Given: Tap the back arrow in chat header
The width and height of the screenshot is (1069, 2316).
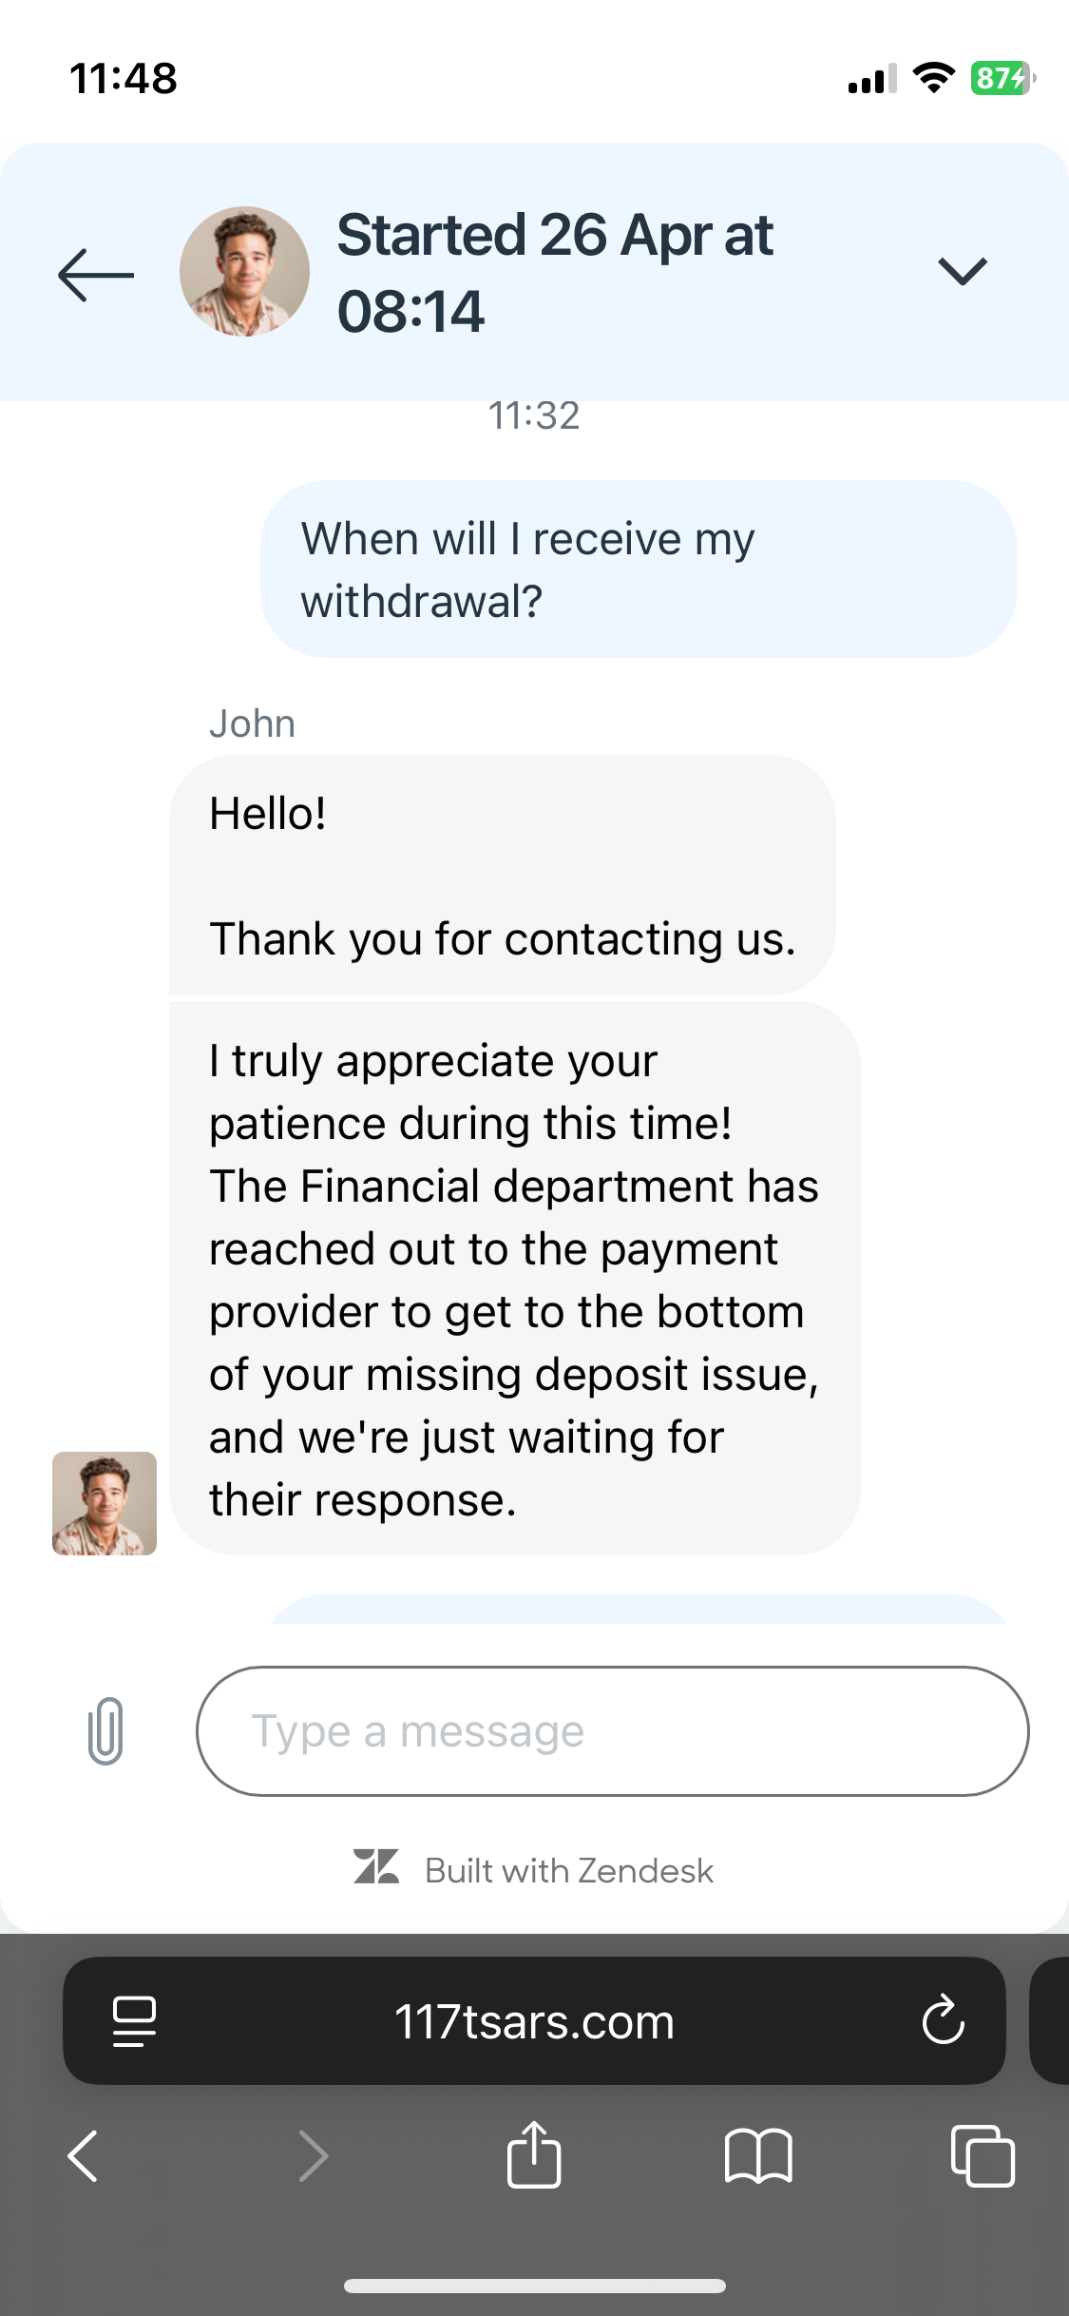Looking at the screenshot, I should pyautogui.click(x=96, y=275).
